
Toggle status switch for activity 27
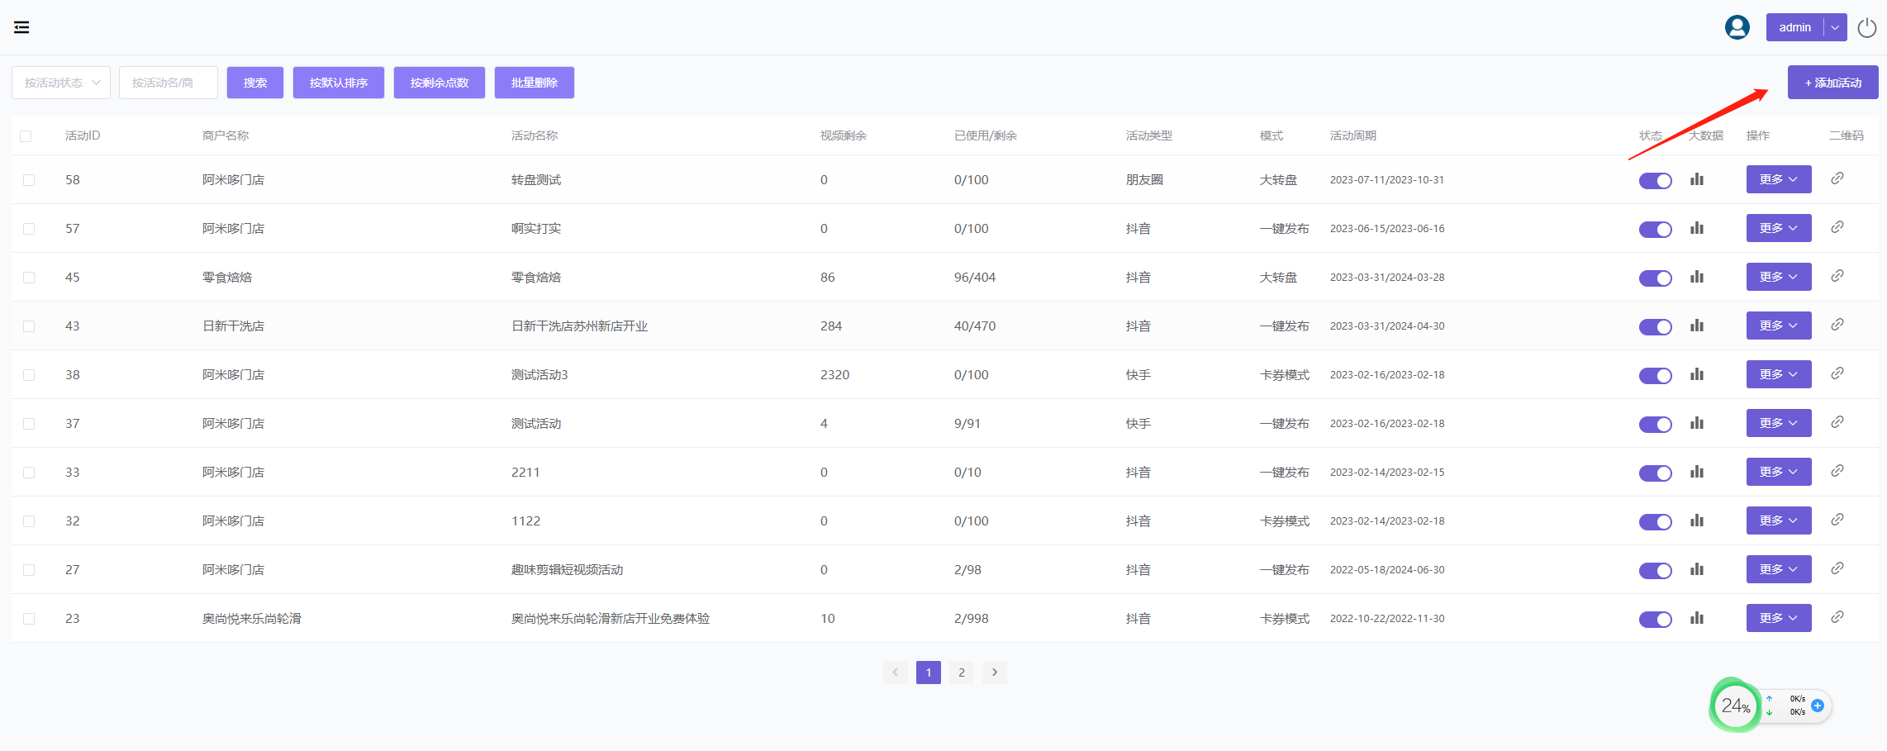1656,571
